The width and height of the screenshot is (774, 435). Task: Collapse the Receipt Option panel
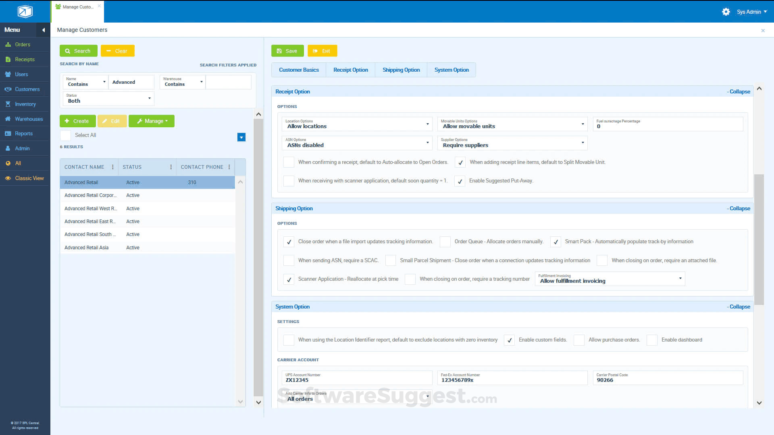[739, 91]
